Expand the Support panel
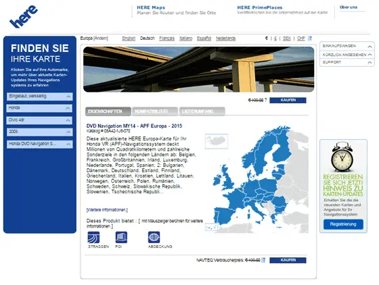Viewport: 379px width, 285px height. click(347, 62)
